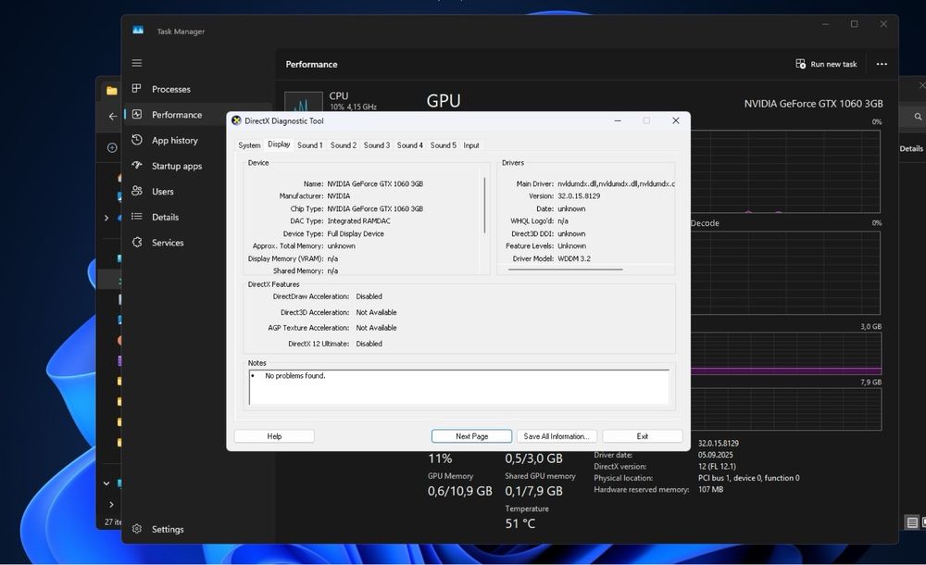Switch to Details page in Task Manager
This screenshot has width=926, height=565.
165,217
